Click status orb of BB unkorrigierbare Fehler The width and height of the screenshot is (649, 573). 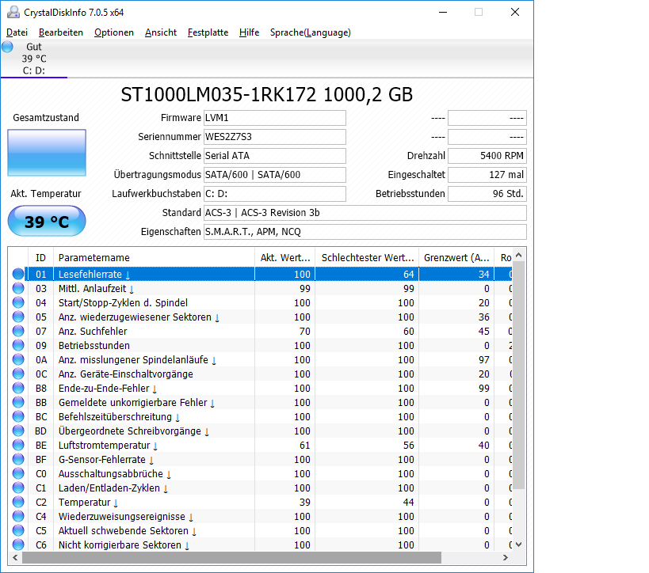click(x=18, y=402)
